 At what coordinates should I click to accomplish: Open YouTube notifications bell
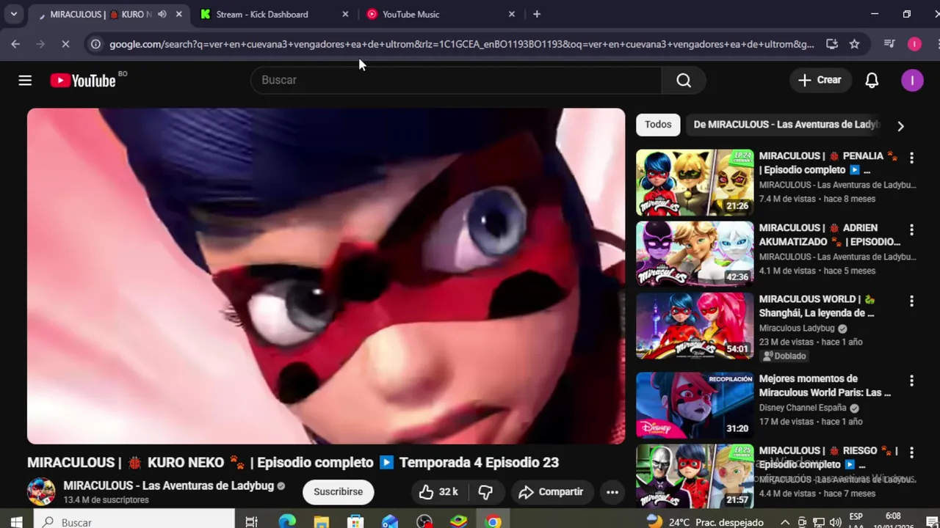(x=872, y=80)
